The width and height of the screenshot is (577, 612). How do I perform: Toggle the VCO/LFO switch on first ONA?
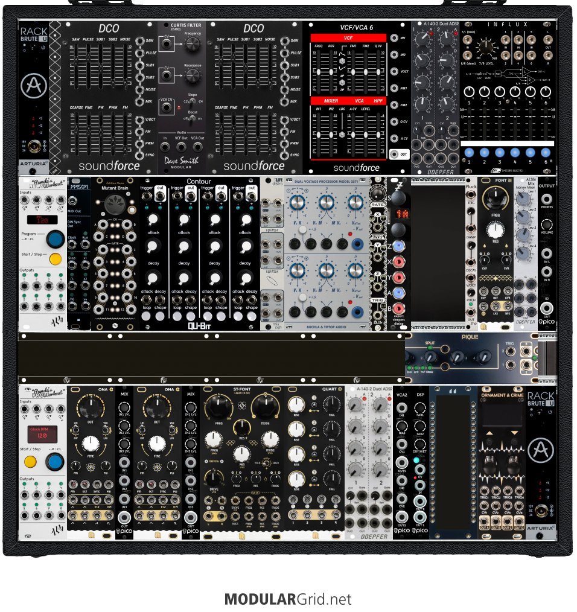106,429
